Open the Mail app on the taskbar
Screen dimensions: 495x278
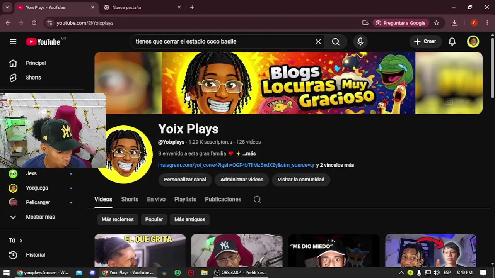(79, 273)
